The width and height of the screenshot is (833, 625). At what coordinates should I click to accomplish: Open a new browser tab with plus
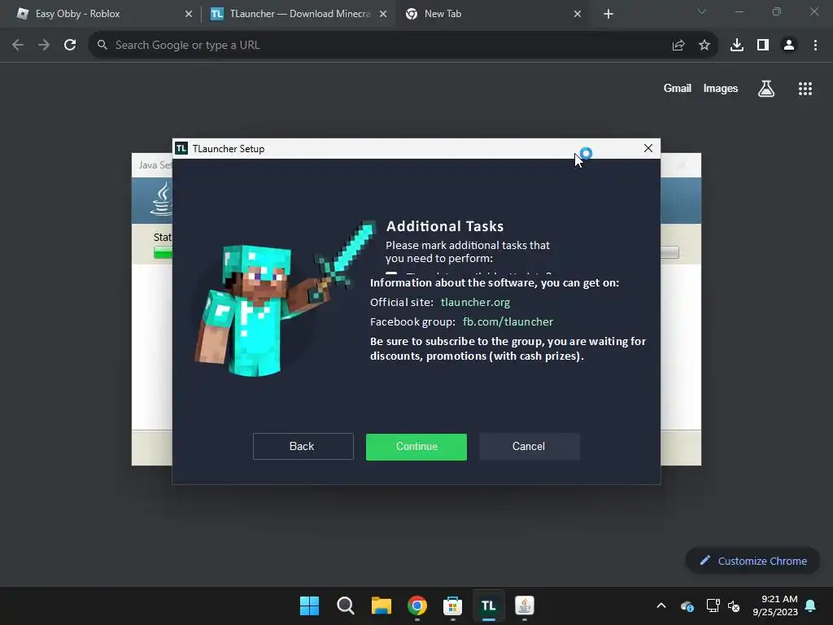(x=608, y=15)
